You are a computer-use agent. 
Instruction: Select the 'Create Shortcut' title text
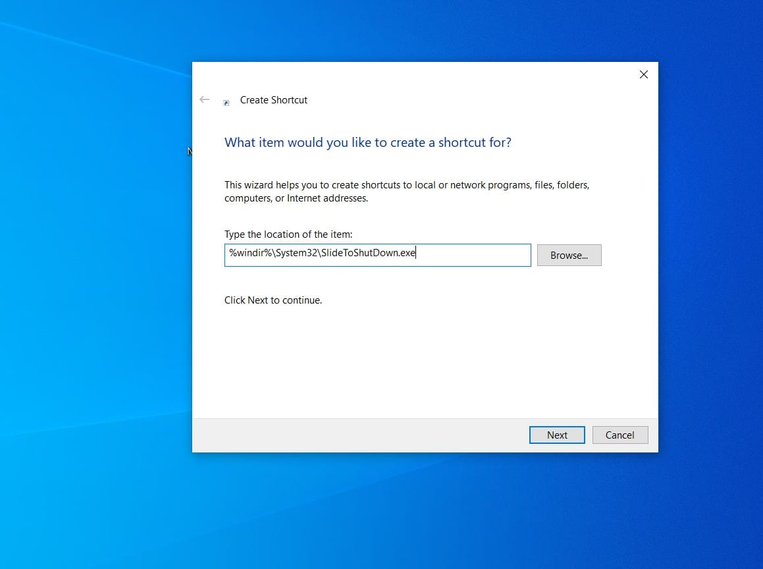pos(273,100)
